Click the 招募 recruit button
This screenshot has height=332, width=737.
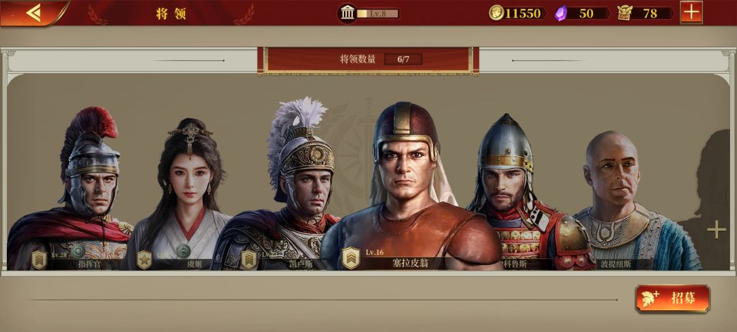pyautogui.click(x=673, y=298)
